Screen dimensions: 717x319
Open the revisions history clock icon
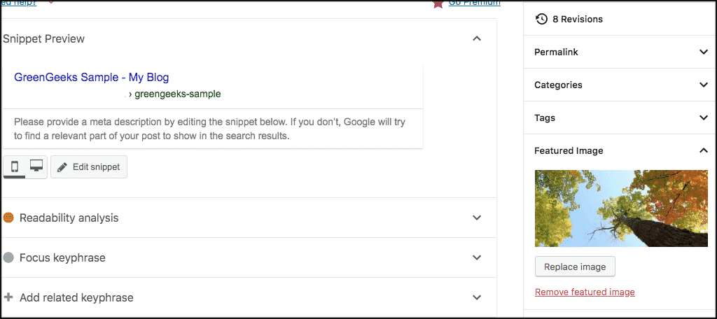tap(541, 19)
